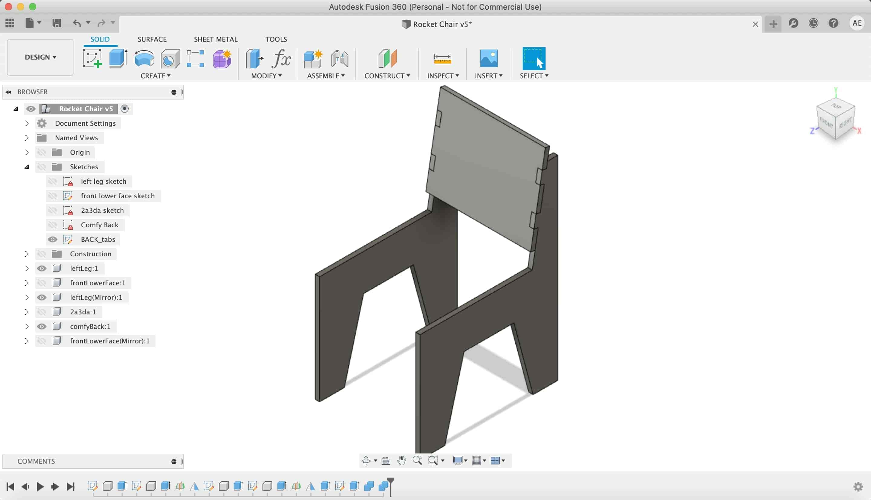Image resolution: width=871 pixels, height=500 pixels.
Task: Add a new design tab
Action: [773, 24]
